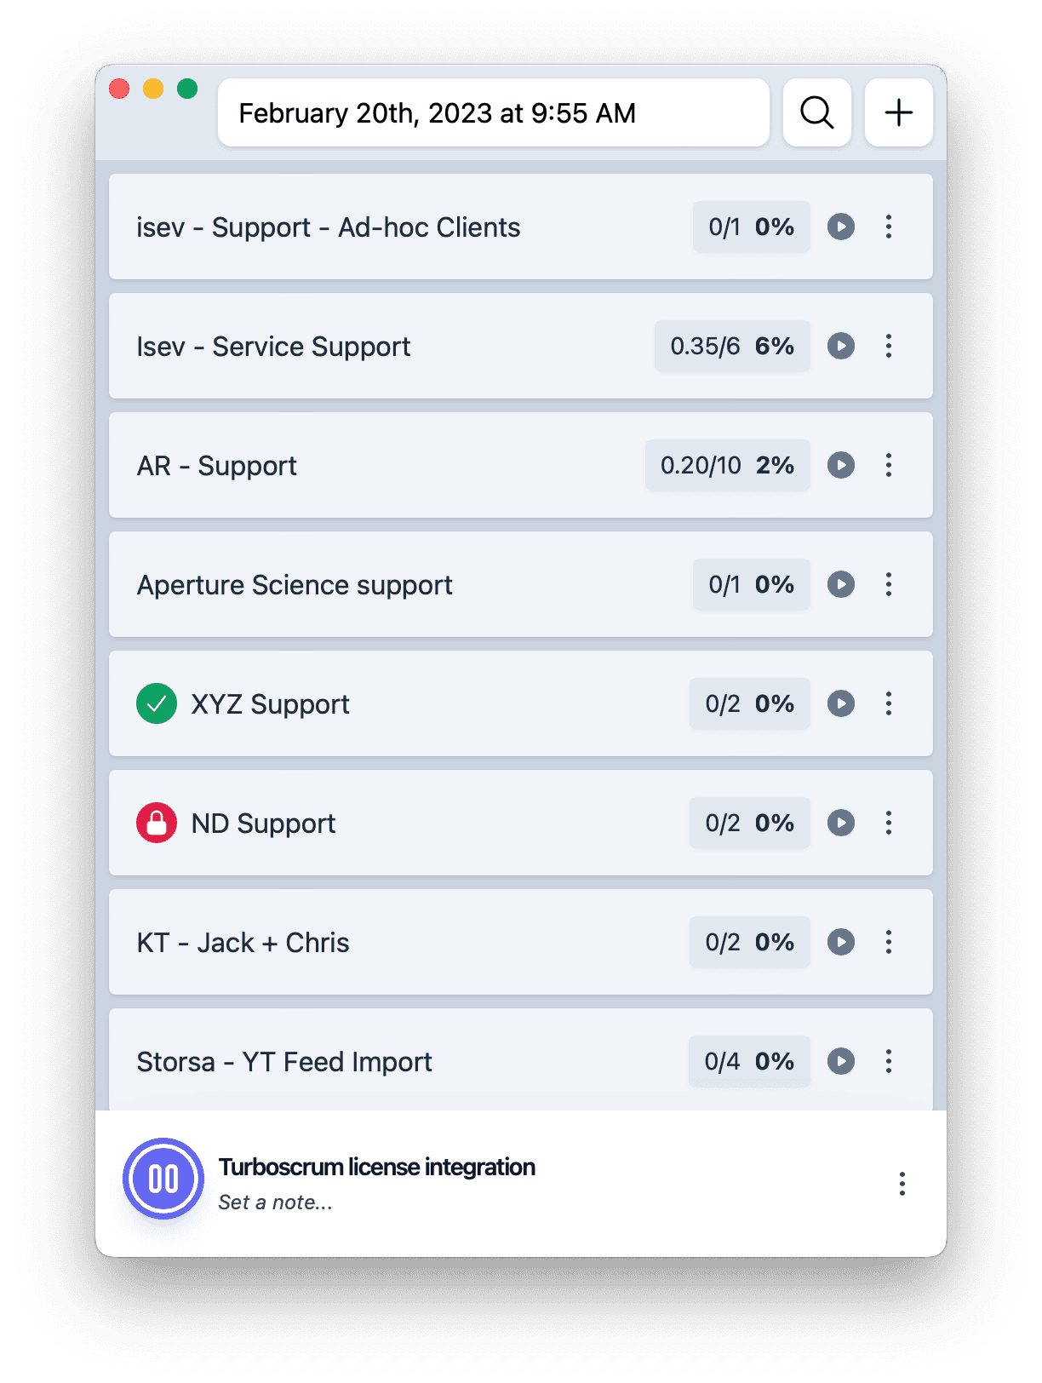Click the Set a note... text
The width and height of the screenshot is (1042, 1383).
pyautogui.click(x=275, y=1202)
